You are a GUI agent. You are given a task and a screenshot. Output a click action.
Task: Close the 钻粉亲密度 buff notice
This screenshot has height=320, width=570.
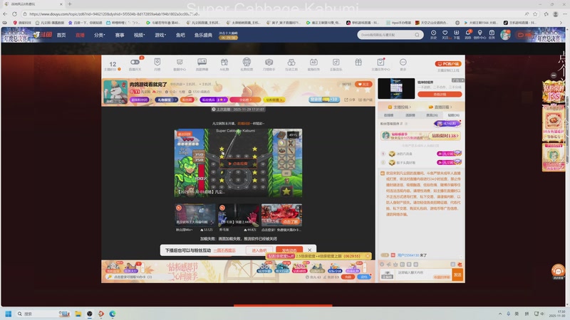coord(368,256)
